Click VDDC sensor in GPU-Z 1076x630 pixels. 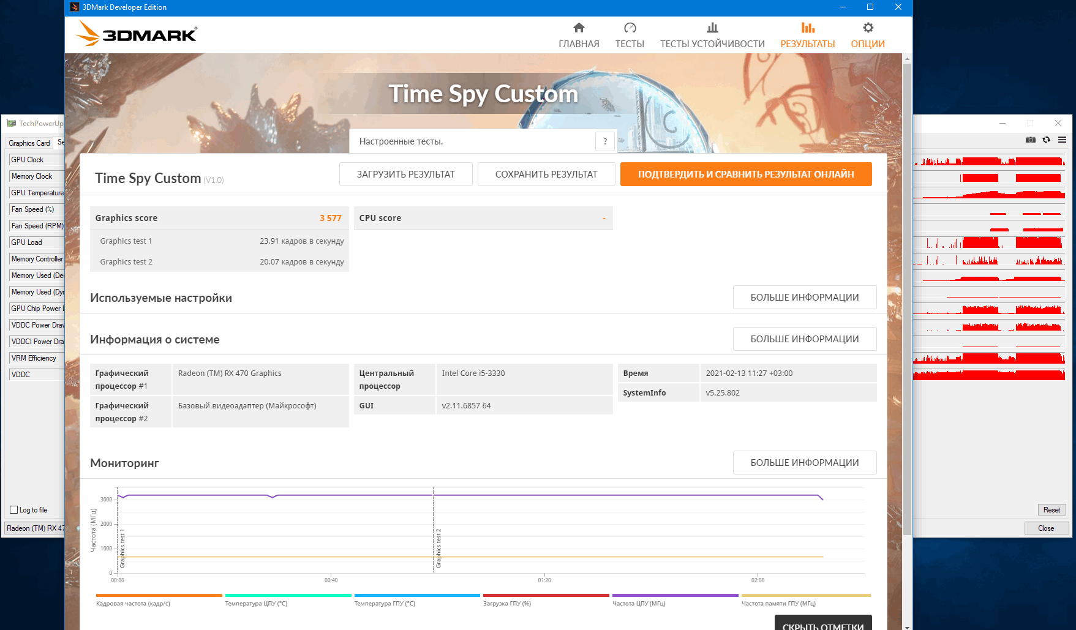(x=37, y=375)
